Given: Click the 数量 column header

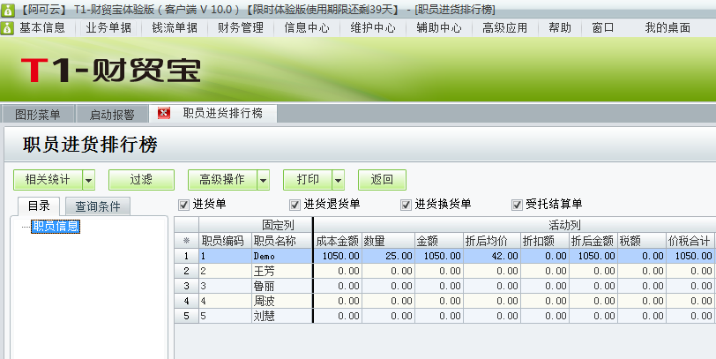Looking at the screenshot, I should pos(389,241).
